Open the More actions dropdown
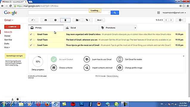 pyautogui.click(x=100, y=20)
